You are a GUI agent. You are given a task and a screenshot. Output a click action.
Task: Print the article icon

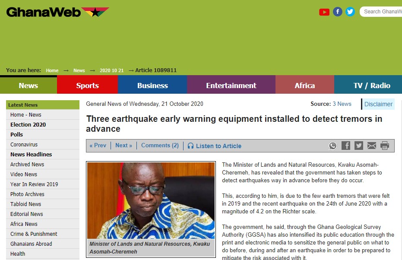pos(385,146)
